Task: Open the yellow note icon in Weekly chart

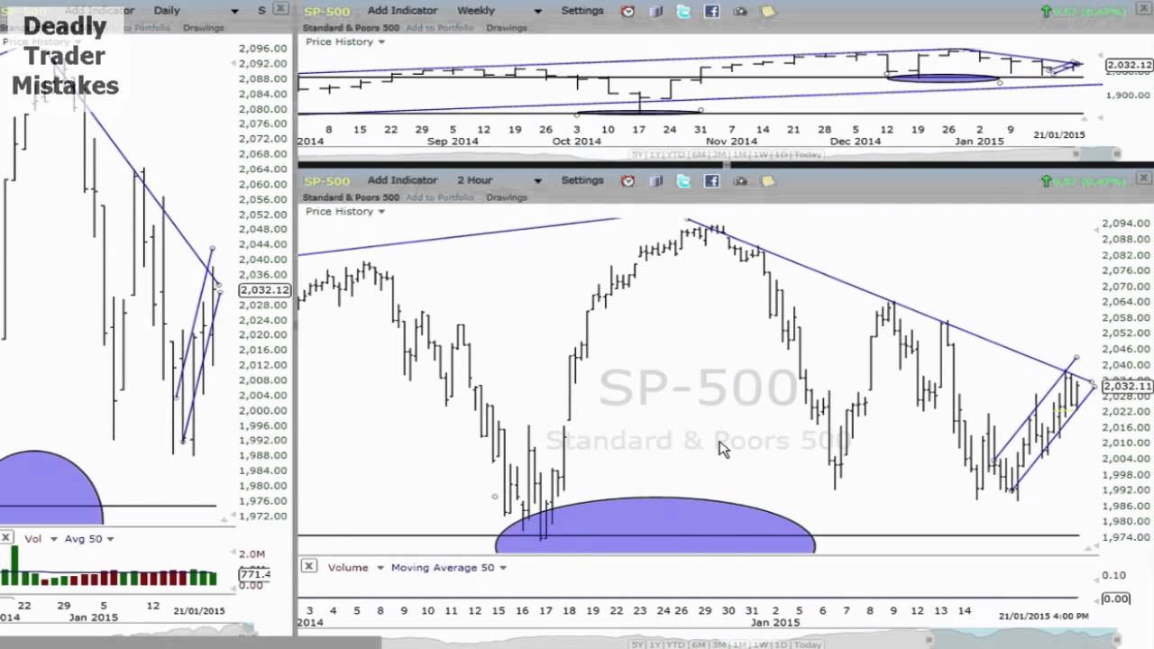Action: click(768, 11)
